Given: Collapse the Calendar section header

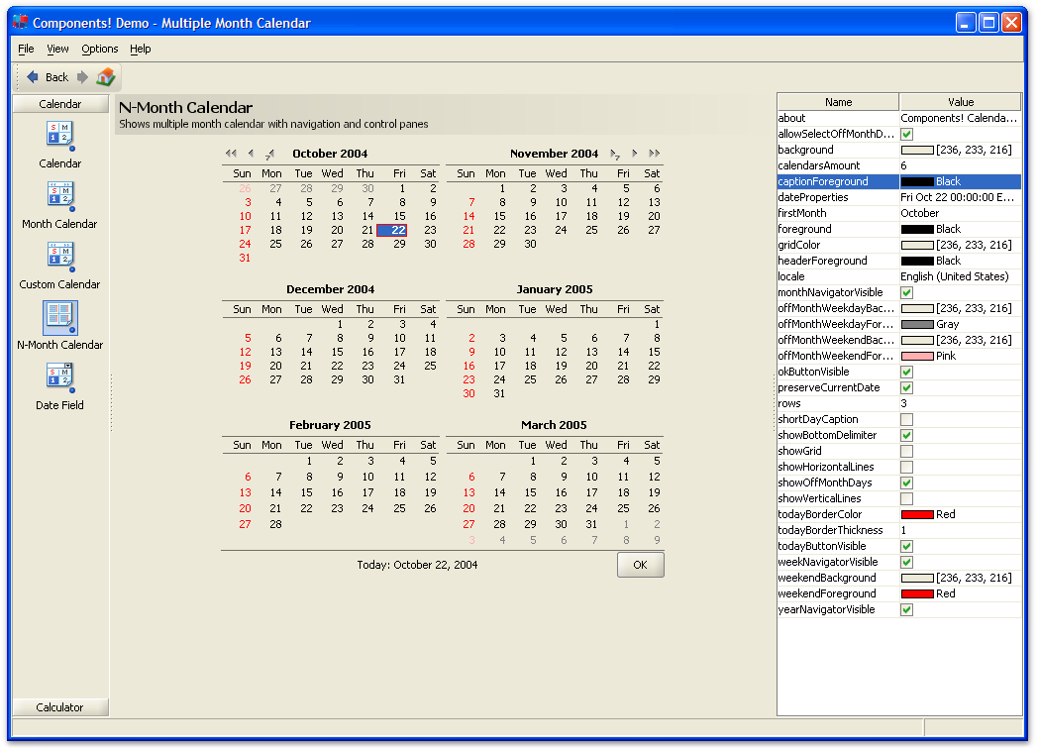Looking at the screenshot, I should pos(59,104).
